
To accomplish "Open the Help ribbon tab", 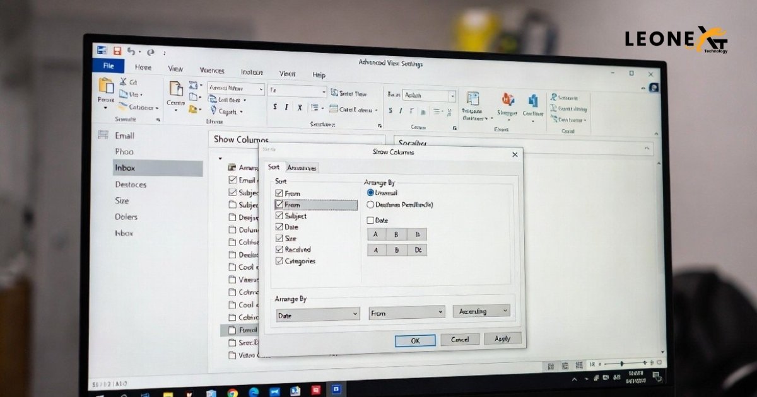I will [x=319, y=75].
